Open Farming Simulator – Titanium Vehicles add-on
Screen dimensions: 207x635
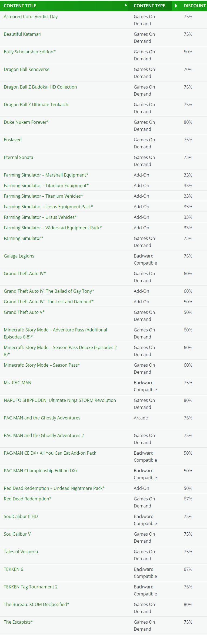point(43,196)
